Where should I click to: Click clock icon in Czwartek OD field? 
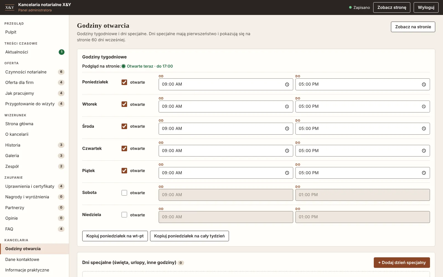[287, 151]
